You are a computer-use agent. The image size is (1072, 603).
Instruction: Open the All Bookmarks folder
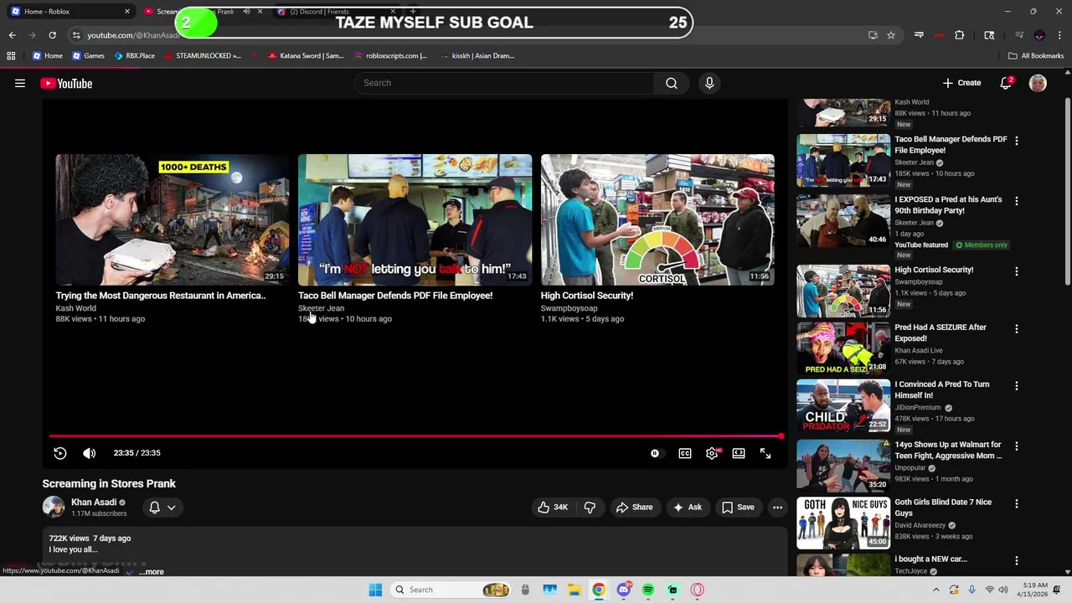[x=1036, y=56]
